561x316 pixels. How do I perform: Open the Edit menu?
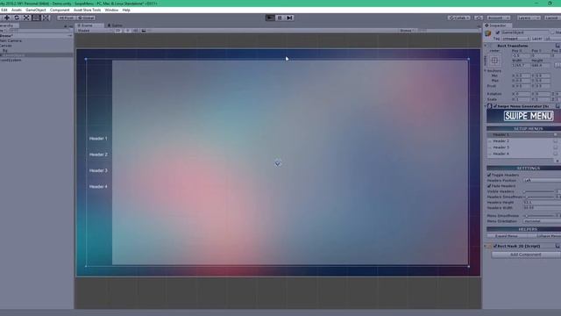point(4,10)
